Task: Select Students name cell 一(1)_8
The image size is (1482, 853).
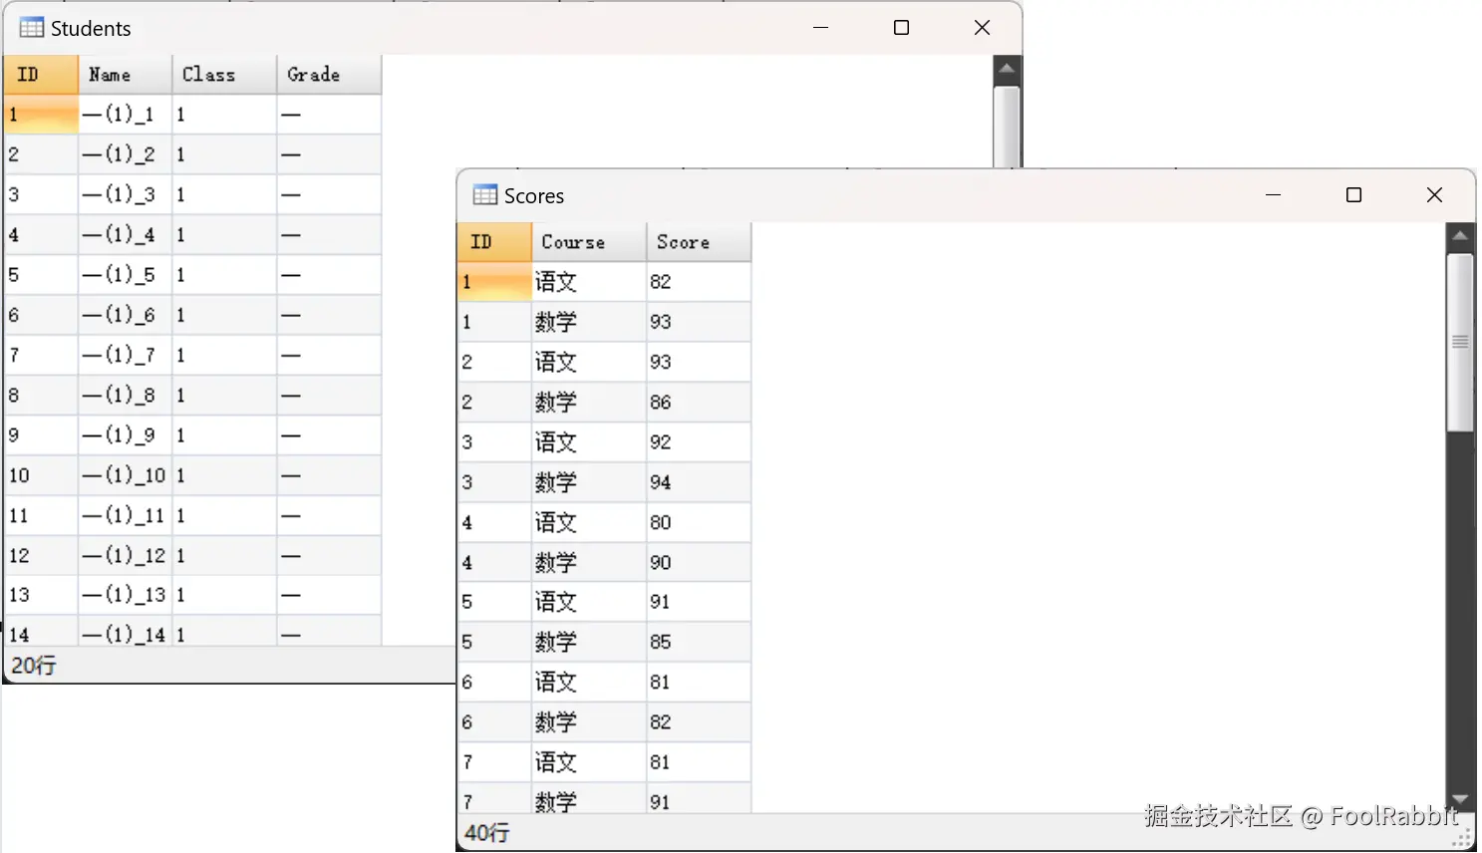Action: (x=125, y=396)
